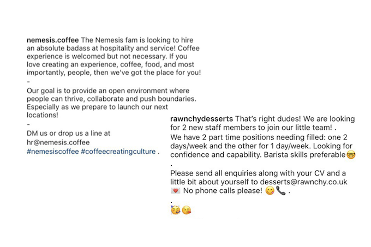Click 'The Nemesis fam is looking to hire'
Viewport: 371px width, 247px height.
click(x=137, y=40)
